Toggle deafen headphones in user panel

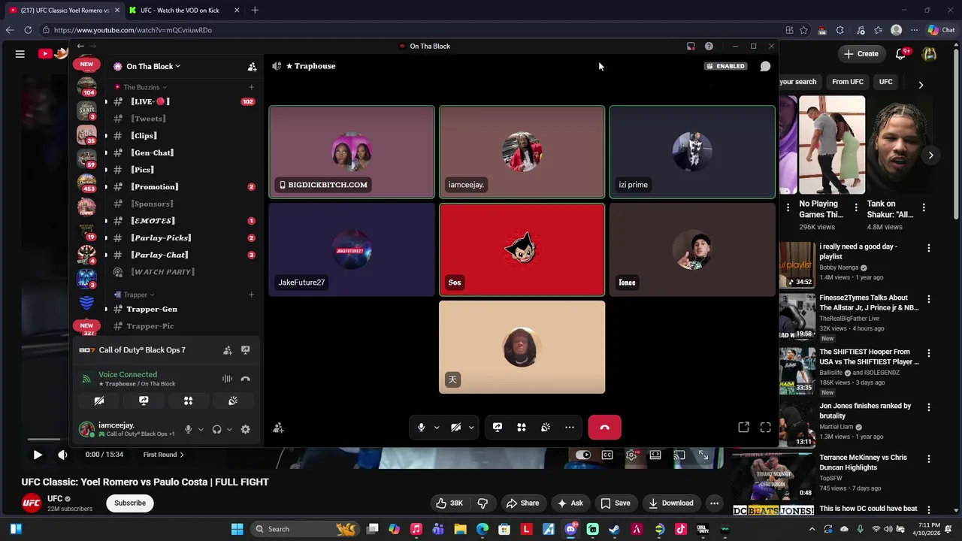[216, 429]
